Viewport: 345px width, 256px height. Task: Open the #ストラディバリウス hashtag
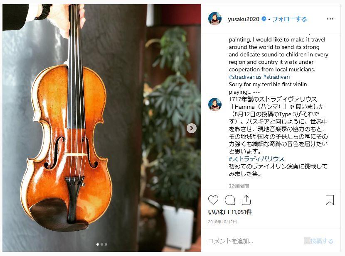coord(256,159)
